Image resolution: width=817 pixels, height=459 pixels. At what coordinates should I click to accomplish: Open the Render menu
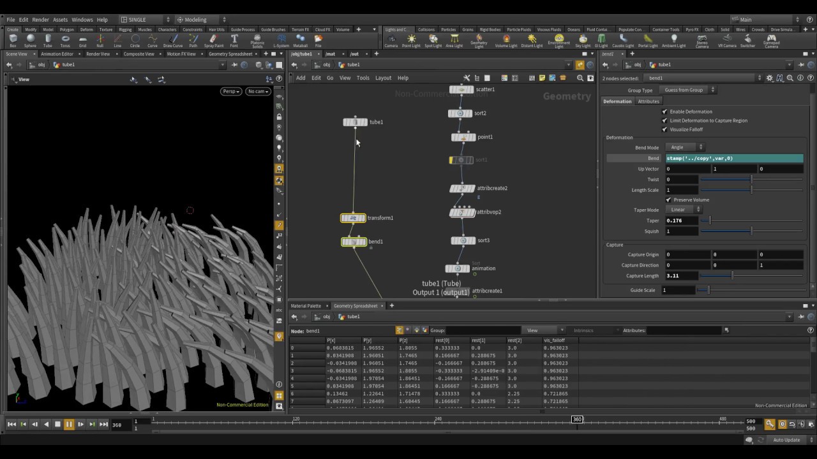(x=40, y=20)
